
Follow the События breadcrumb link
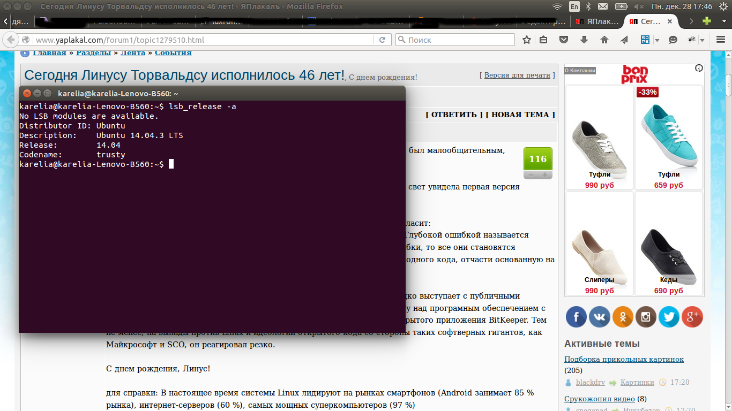click(173, 52)
